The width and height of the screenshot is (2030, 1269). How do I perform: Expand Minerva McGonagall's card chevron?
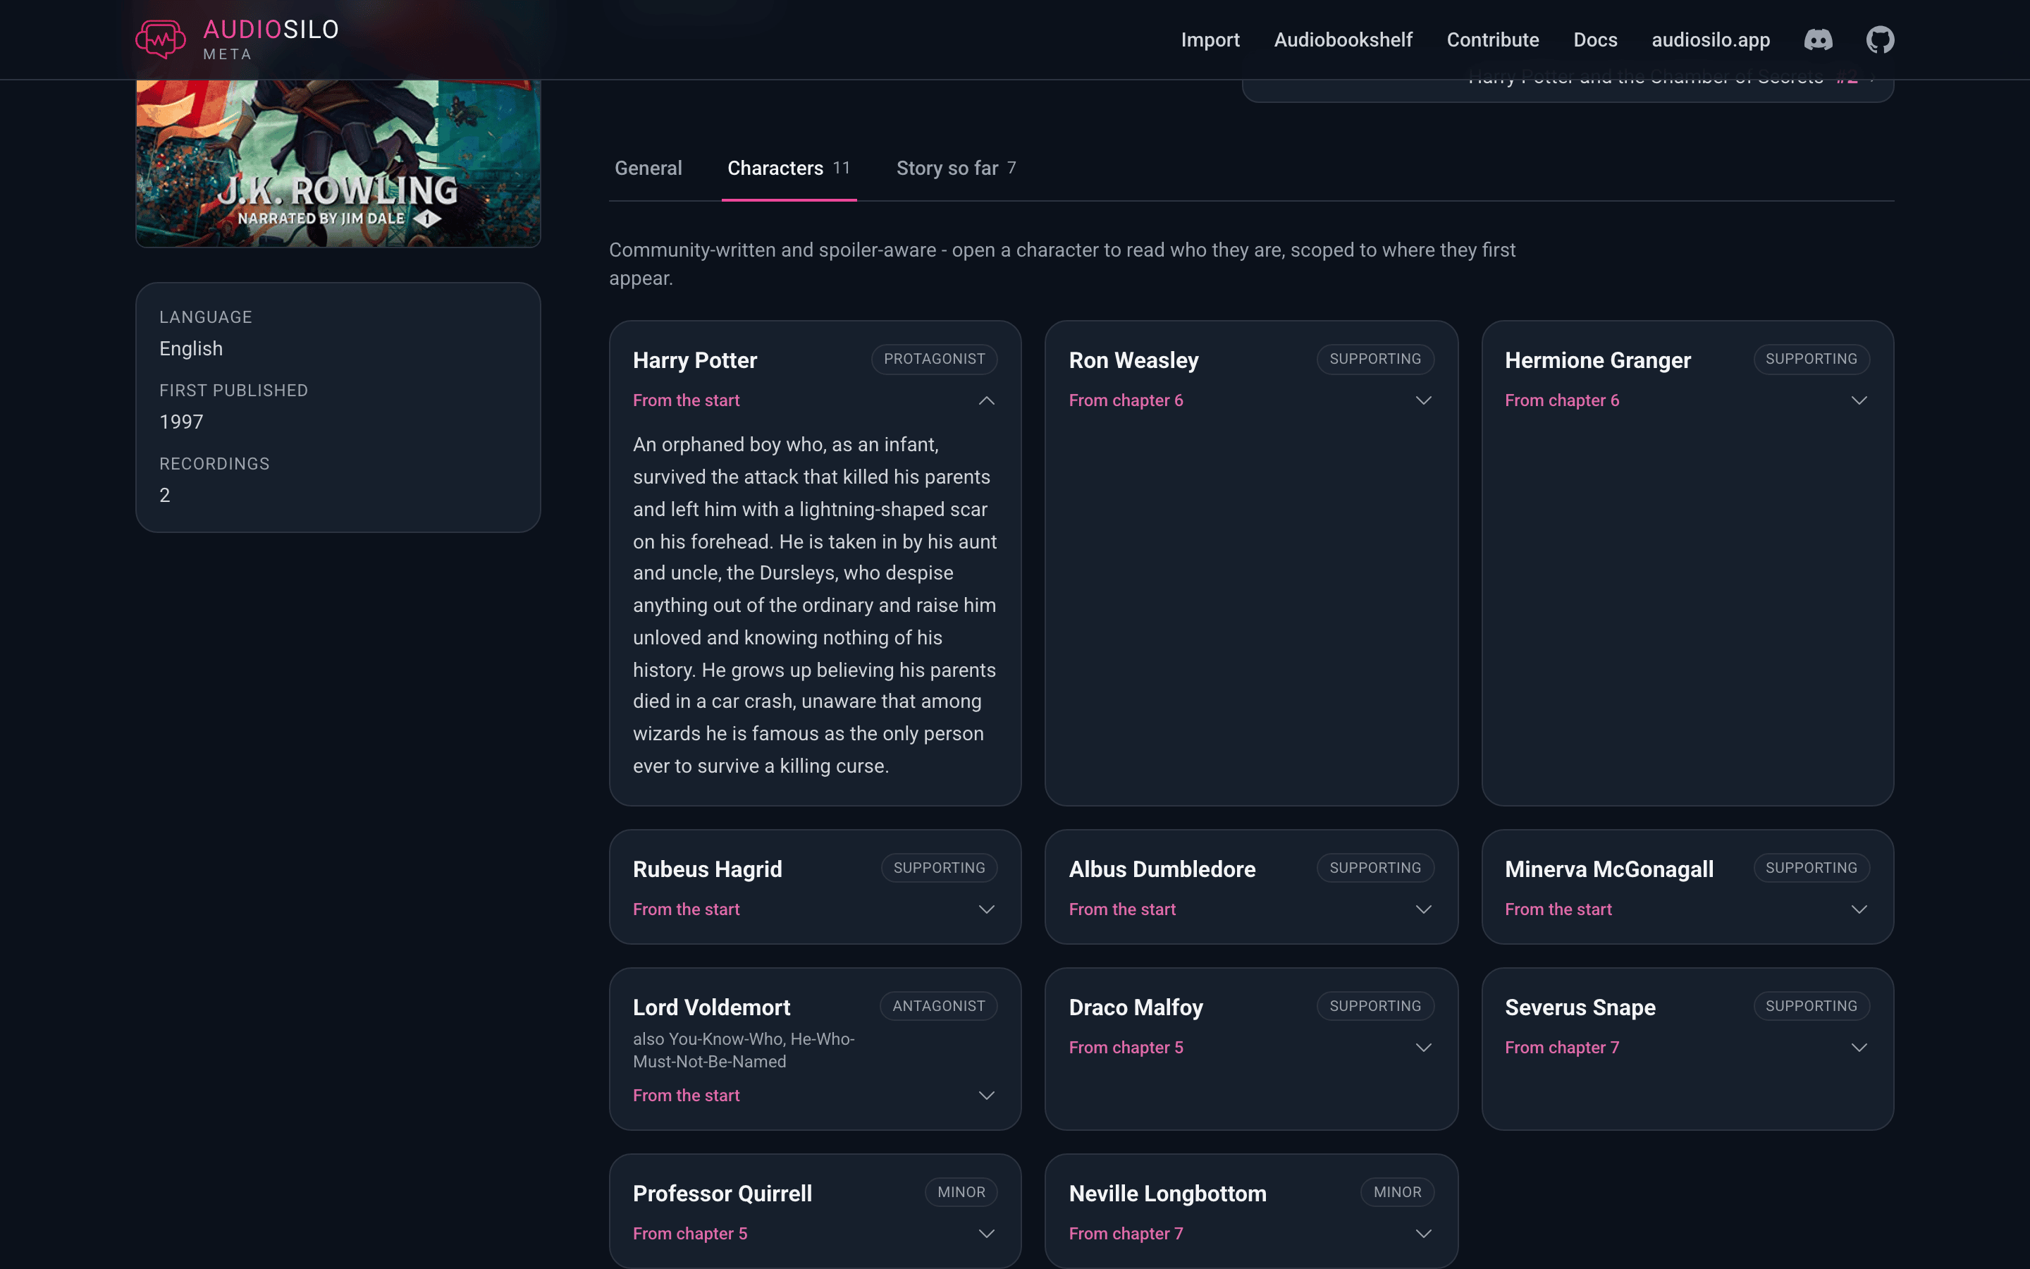[x=1859, y=909]
